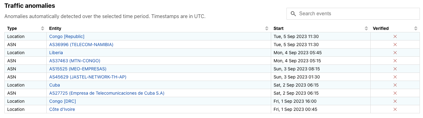This screenshot has width=423, height=118.
Task: Sort table by Verified column arrows
Action: [416, 28]
